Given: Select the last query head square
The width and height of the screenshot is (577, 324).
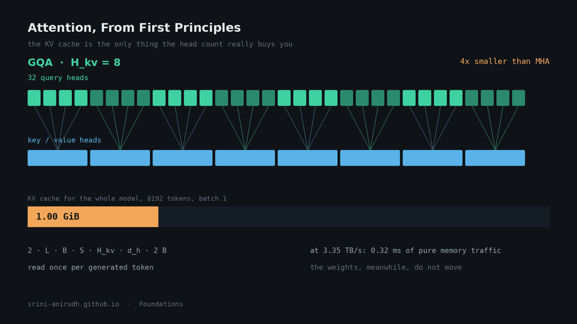Looking at the screenshot, I should click(519, 98).
